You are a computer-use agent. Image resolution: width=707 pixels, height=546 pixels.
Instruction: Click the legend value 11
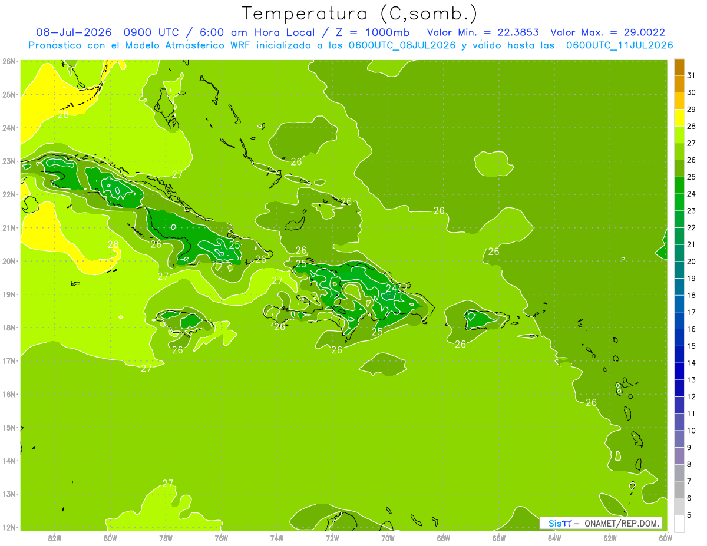[692, 413]
